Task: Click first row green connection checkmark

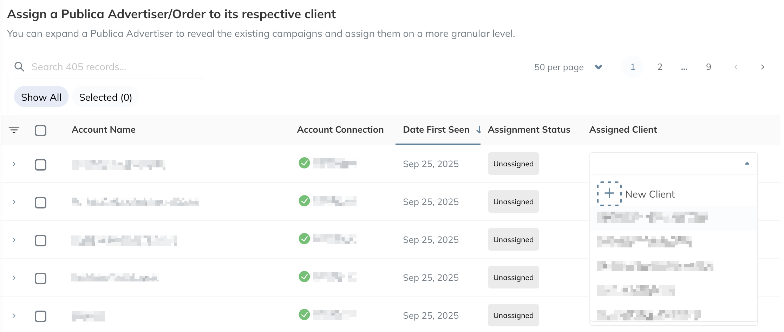Action: 304,163
